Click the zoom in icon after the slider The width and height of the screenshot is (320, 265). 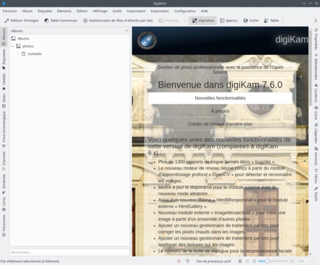[292, 261]
